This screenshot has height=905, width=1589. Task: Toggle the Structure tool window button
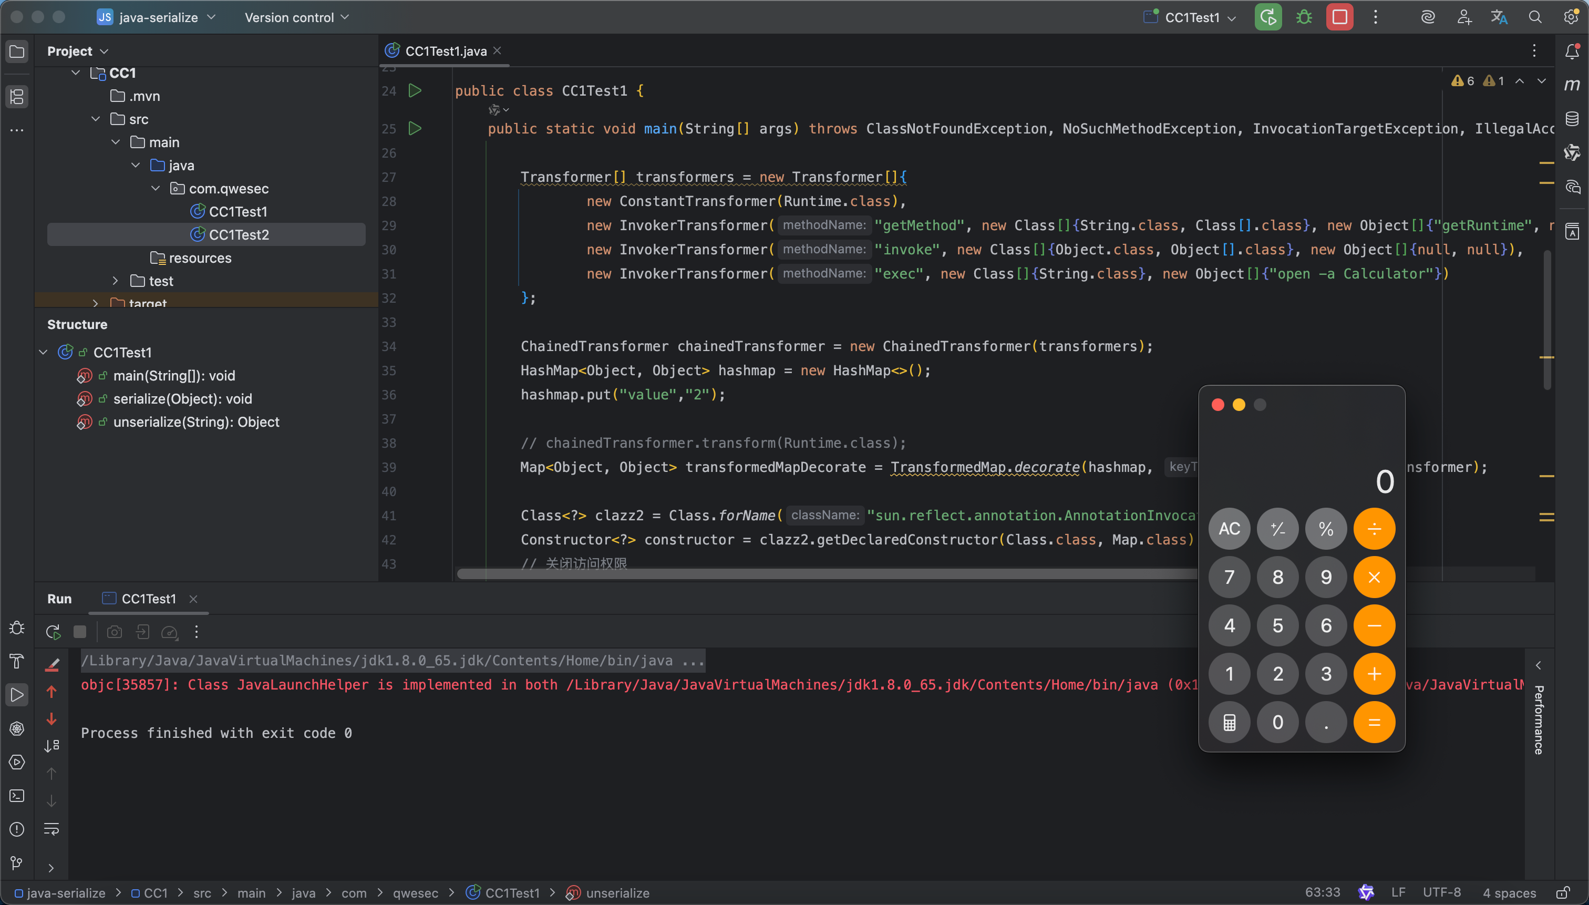point(17,96)
